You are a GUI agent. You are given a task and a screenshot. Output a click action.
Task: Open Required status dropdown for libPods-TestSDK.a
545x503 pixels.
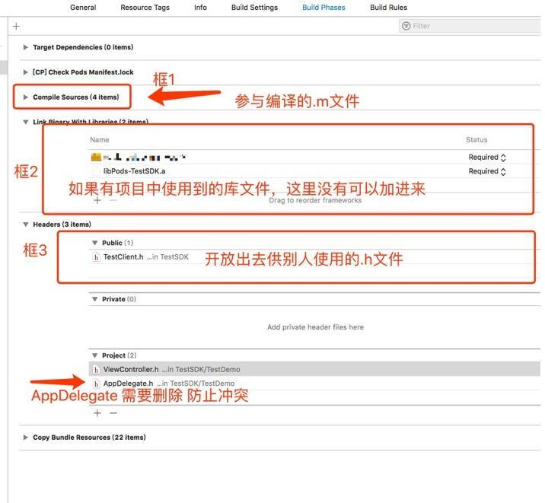pyautogui.click(x=487, y=171)
